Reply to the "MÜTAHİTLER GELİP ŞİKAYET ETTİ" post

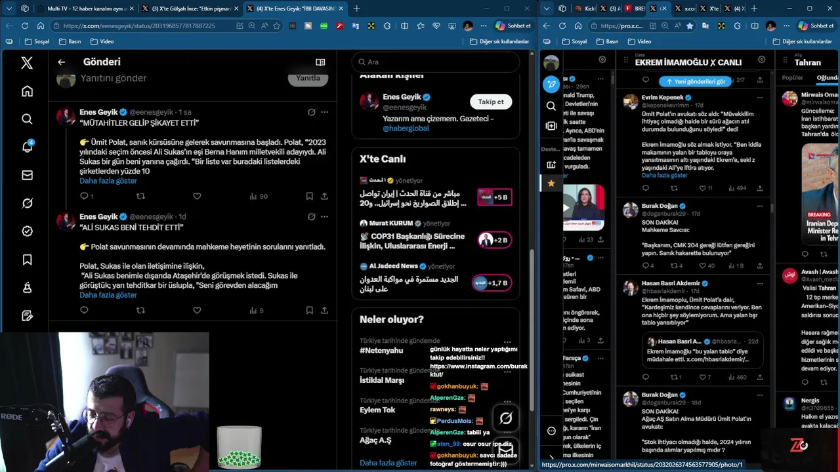pos(84,196)
